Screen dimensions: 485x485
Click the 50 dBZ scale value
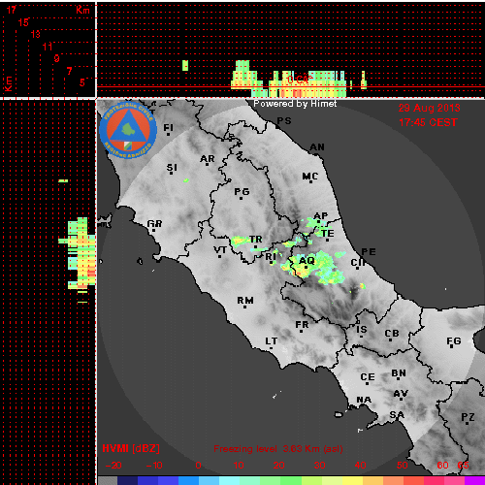tap(402, 466)
